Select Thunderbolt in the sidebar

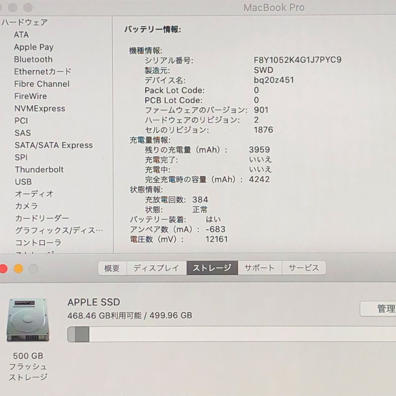39,170
